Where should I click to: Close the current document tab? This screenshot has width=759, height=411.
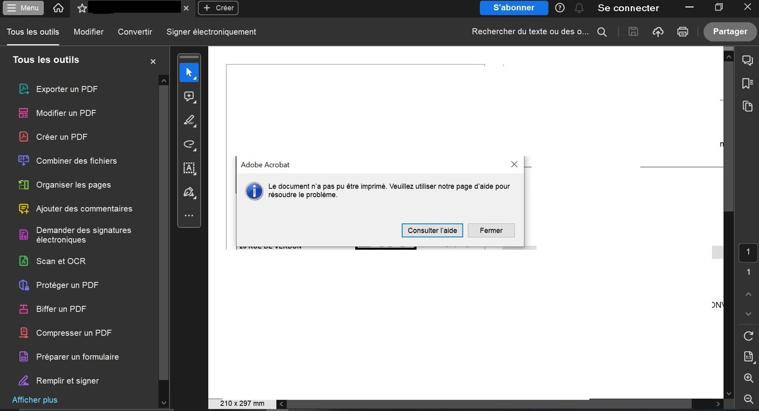186,8
